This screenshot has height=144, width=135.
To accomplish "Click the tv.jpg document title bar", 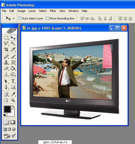I will [64, 28].
